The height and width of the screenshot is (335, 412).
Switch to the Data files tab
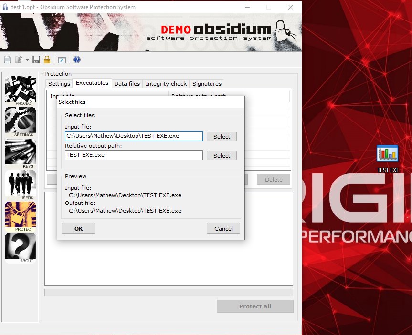coord(127,84)
